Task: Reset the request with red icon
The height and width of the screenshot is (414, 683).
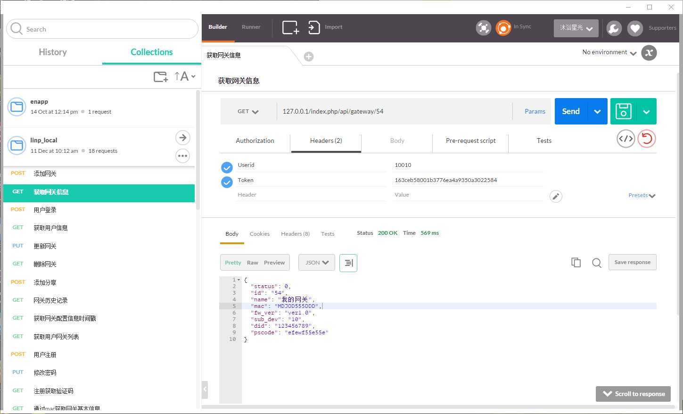Action: coord(647,139)
